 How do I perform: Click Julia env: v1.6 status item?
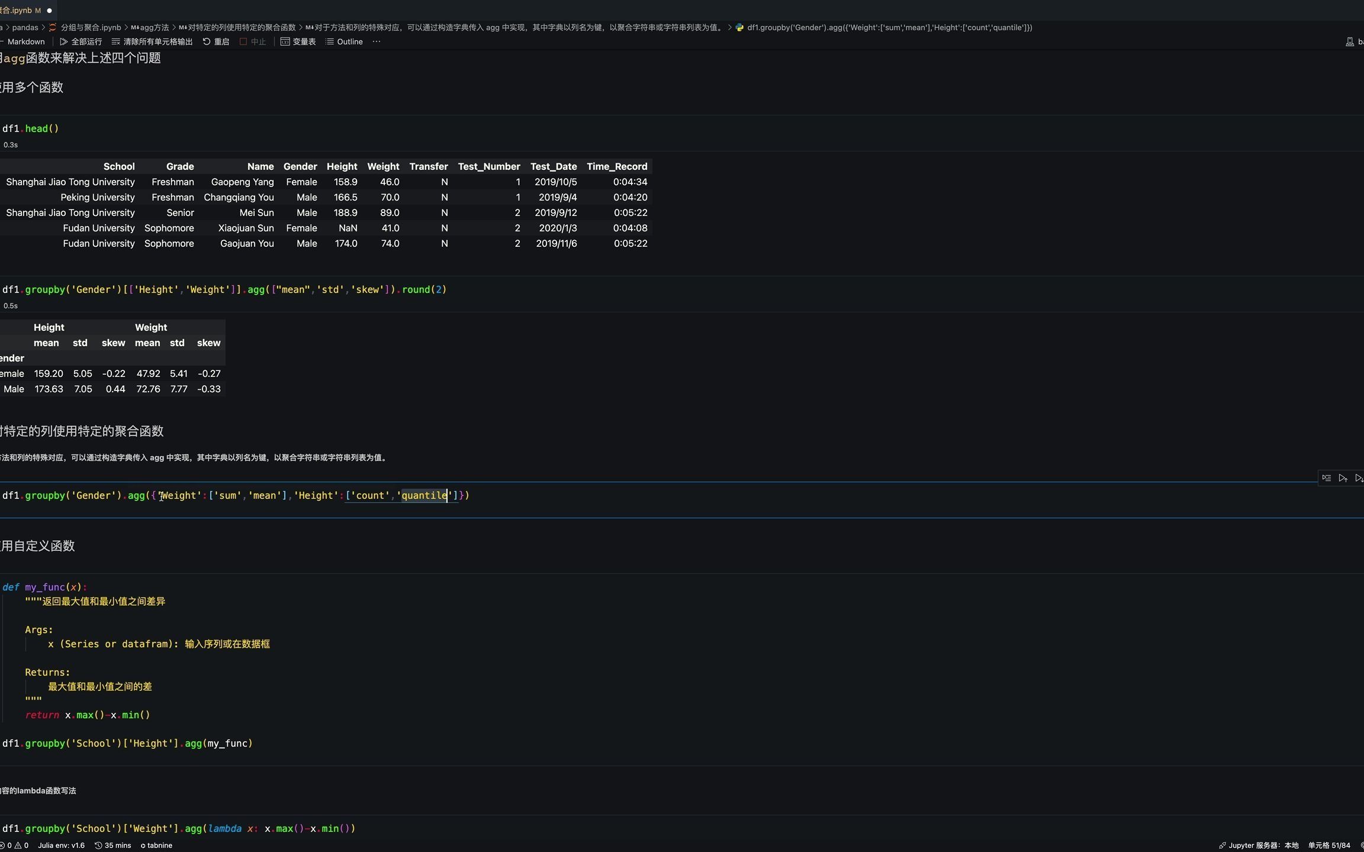tap(62, 845)
